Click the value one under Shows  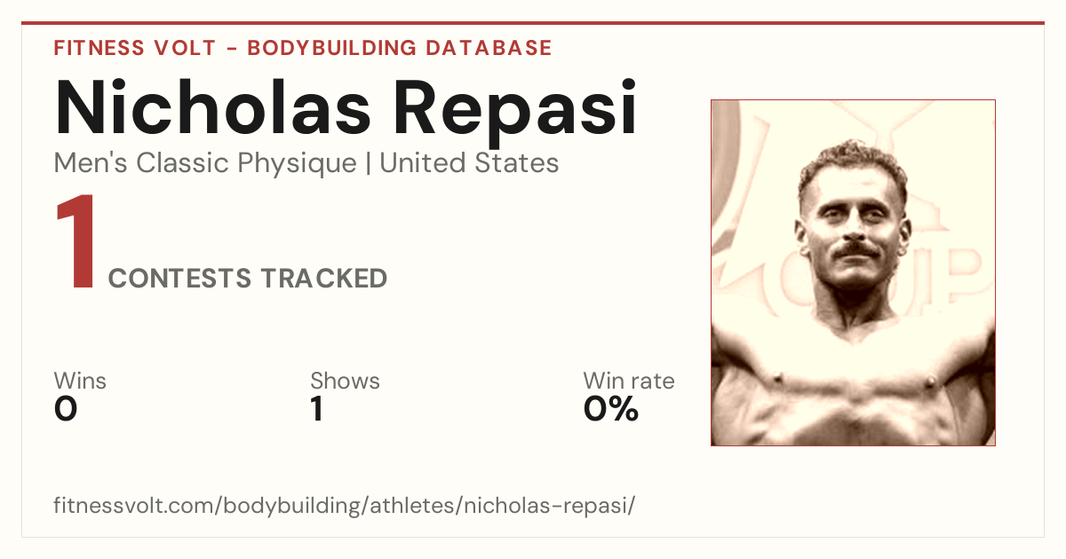click(x=316, y=409)
